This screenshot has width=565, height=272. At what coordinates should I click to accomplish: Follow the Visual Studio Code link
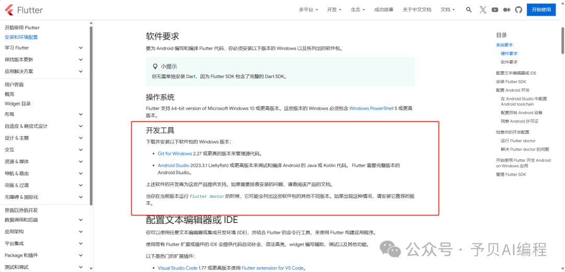178,268
